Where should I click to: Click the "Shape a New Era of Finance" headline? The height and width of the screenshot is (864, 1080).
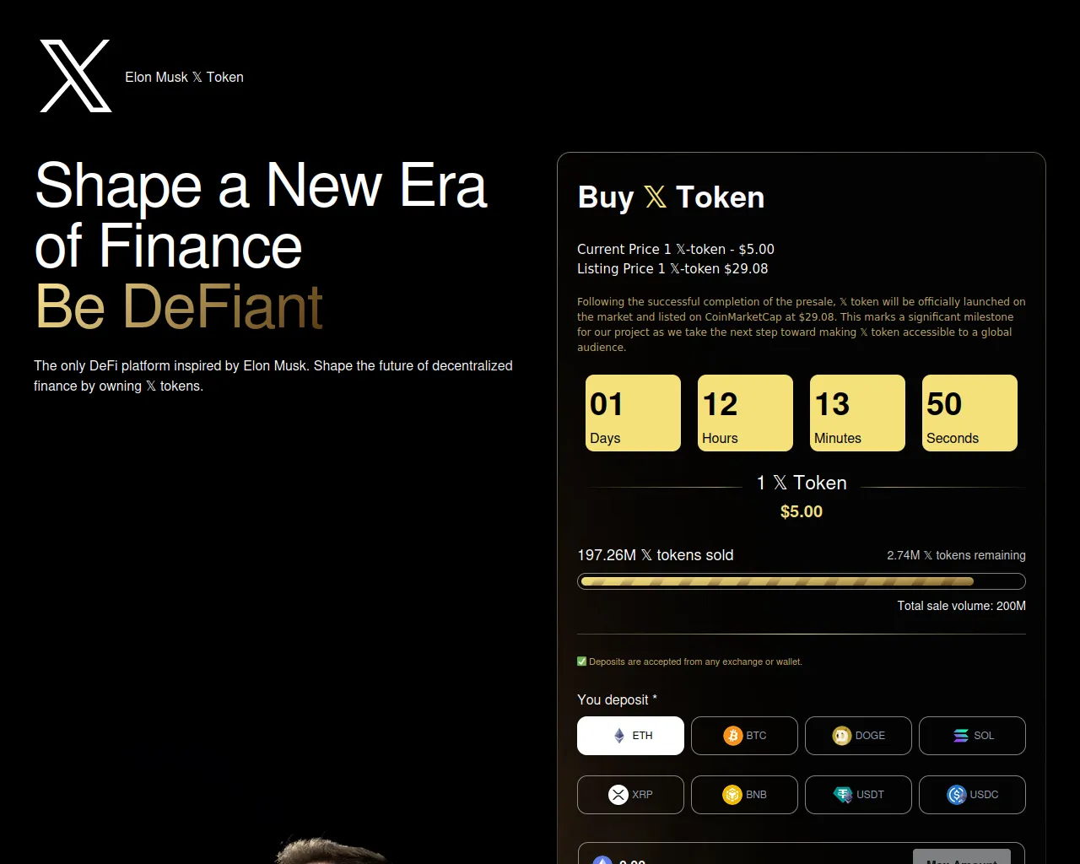262,215
